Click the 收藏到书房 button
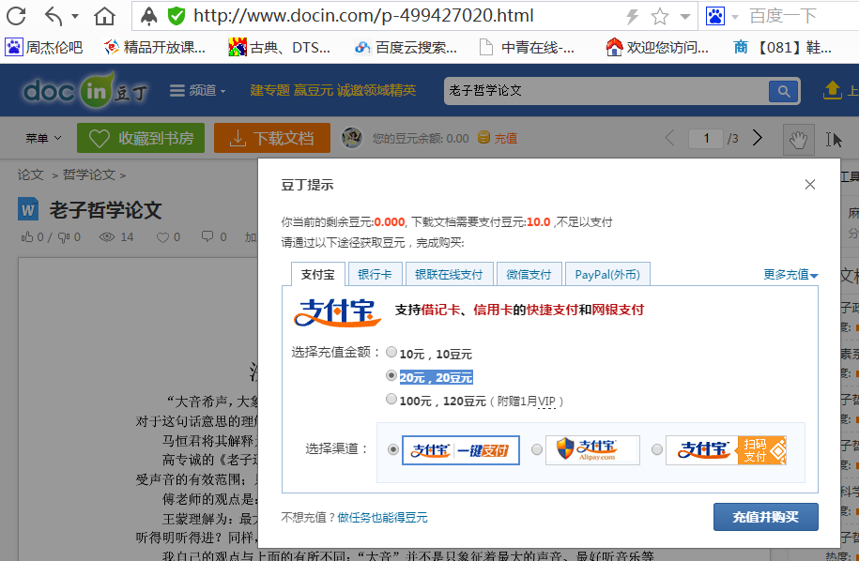Image resolution: width=859 pixels, height=561 pixels. pos(141,138)
